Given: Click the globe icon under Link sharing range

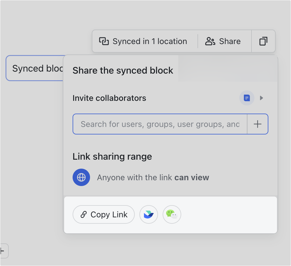Looking at the screenshot, I should point(81,177).
